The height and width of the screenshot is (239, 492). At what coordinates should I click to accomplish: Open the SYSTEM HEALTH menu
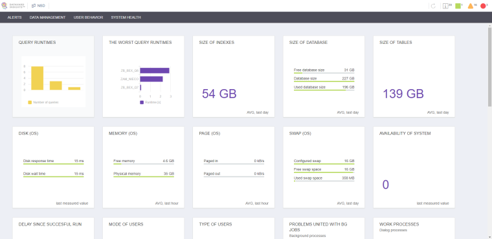pos(126,17)
